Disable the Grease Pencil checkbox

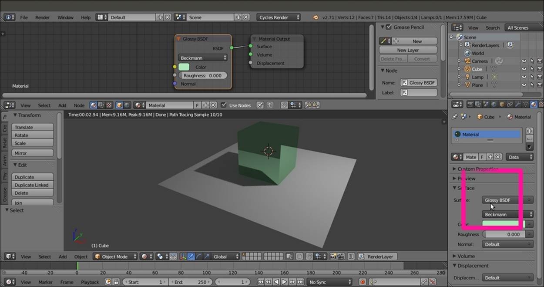tap(389, 27)
